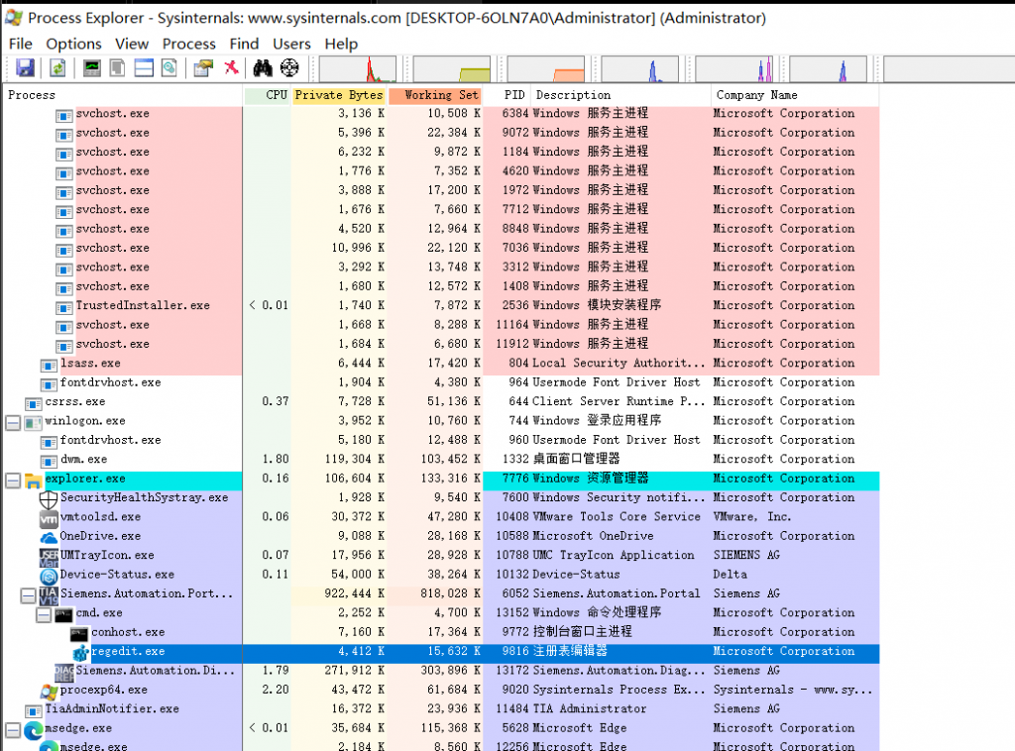Open System Information from the toolbar

[92, 67]
